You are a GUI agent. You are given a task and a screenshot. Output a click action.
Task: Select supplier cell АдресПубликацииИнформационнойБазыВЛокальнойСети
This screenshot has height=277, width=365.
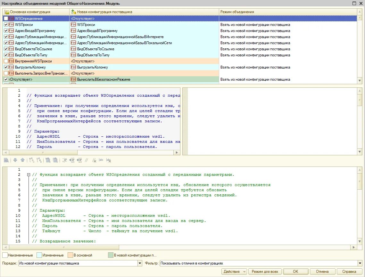144,43
